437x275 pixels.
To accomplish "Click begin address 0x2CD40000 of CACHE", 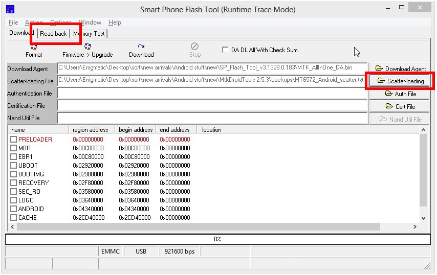I will tap(135, 217).
